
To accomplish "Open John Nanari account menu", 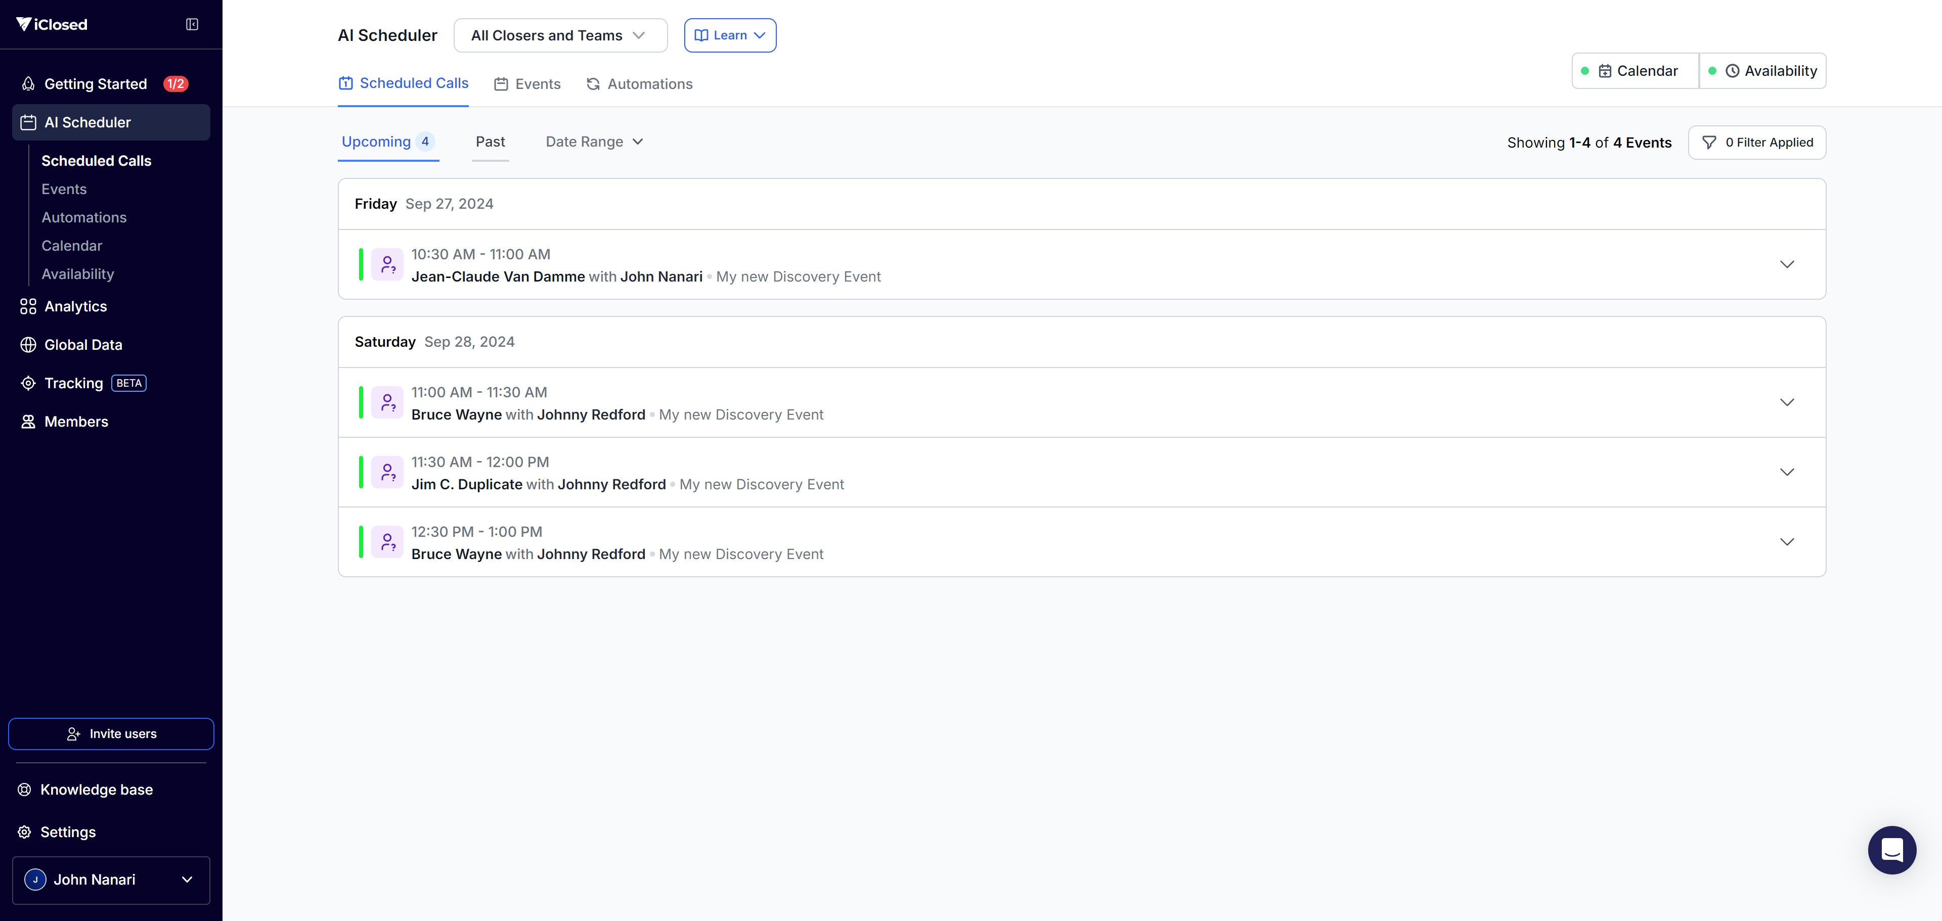I will 111,880.
